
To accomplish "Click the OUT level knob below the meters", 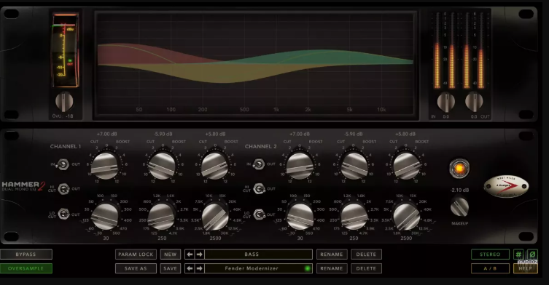I will click(x=474, y=102).
